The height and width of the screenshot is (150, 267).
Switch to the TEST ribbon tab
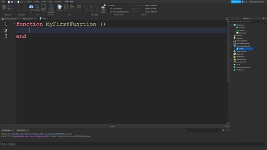44,2
